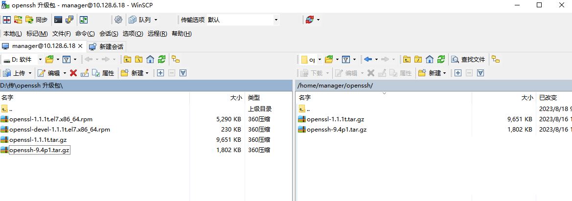Delete selected local file with red X
572x201 pixels.
pos(73,73)
